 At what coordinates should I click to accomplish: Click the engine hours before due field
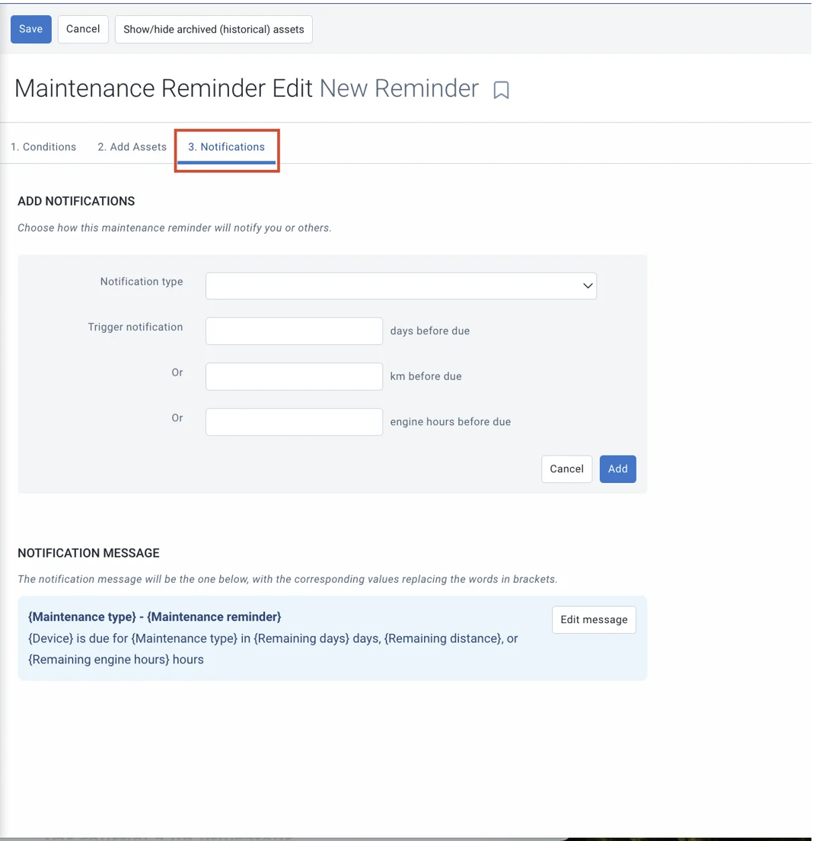click(x=294, y=422)
